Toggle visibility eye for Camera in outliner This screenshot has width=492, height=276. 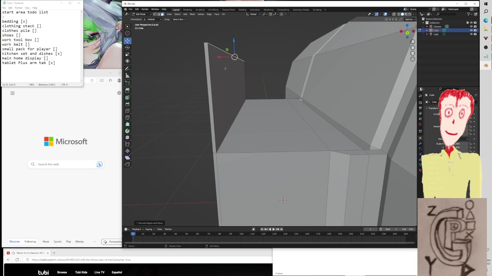tap(471, 26)
